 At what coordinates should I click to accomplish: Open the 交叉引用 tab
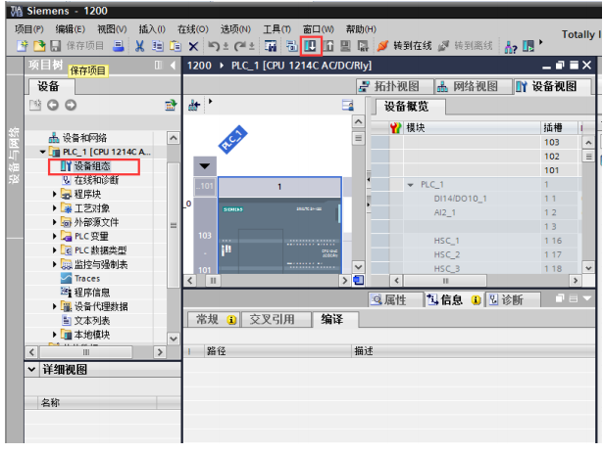click(x=276, y=319)
